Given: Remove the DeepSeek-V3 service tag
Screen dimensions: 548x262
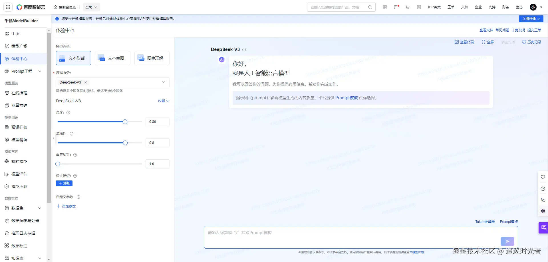Looking at the screenshot, I should pos(86,82).
